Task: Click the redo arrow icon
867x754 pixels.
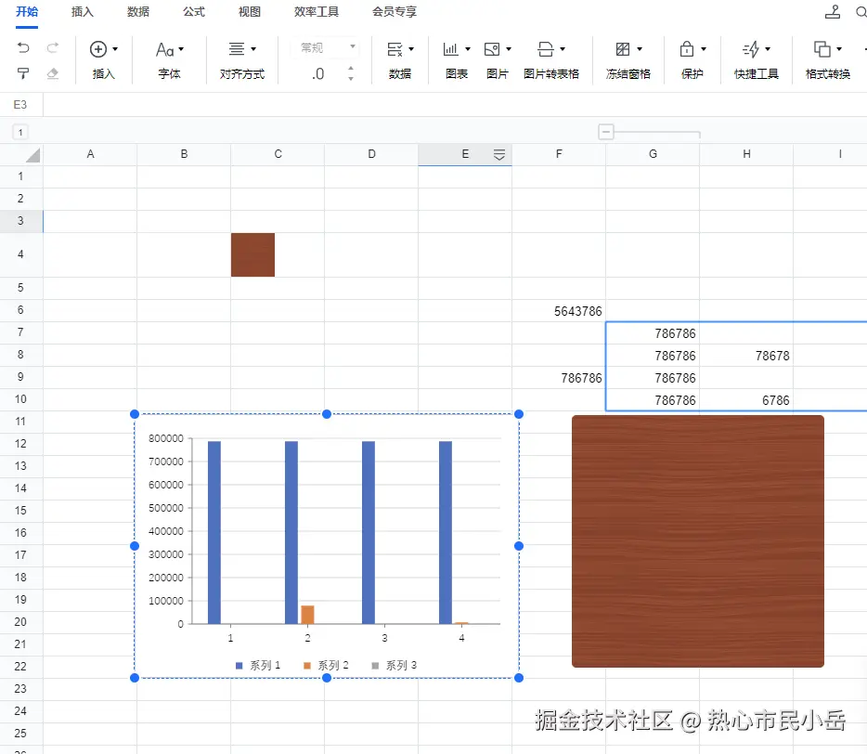Action: [53, 47]
